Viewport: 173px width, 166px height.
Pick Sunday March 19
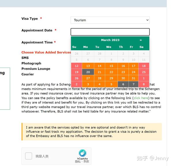[x=77, y=72]
